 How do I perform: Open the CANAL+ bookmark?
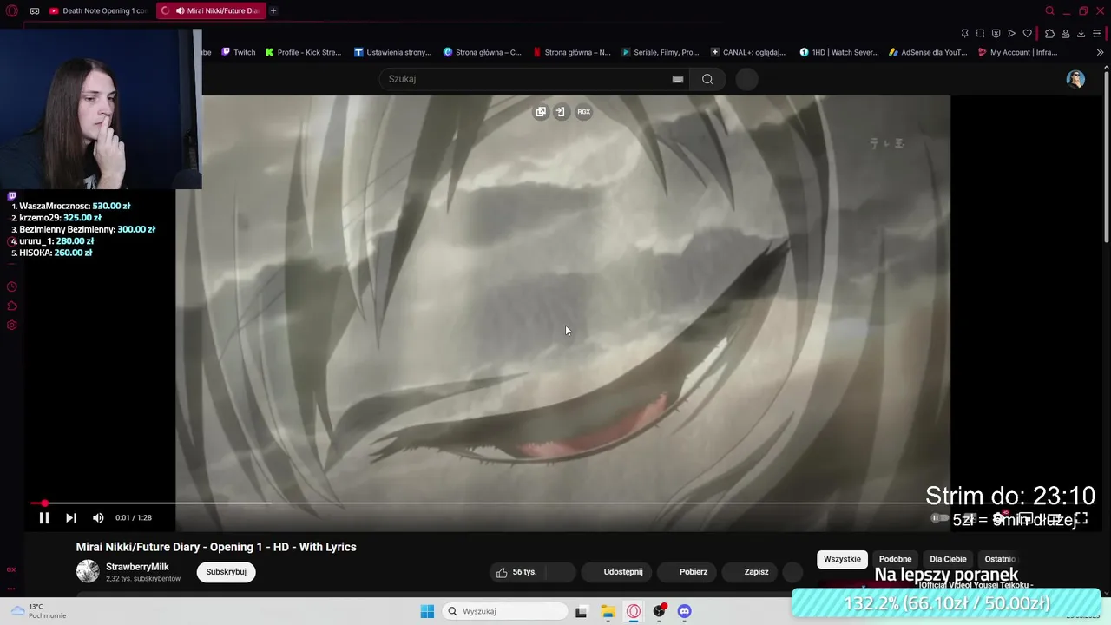point(748,52)
